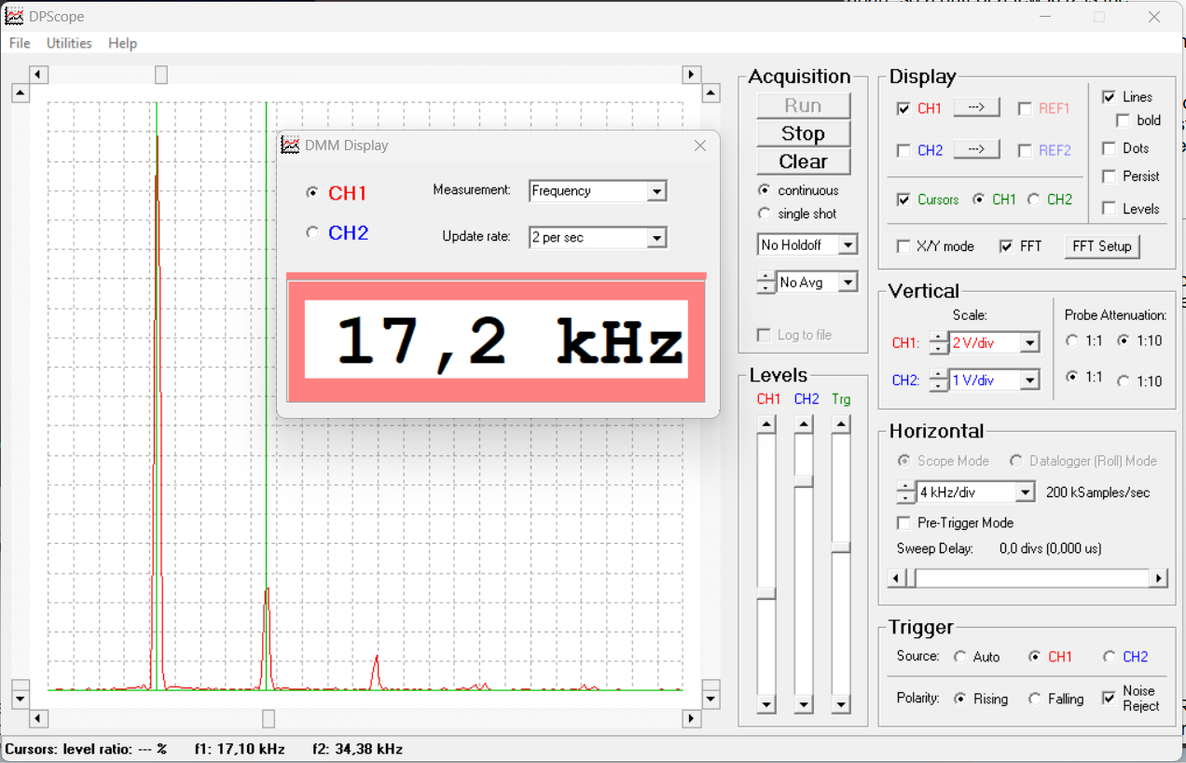The width and height of the screenshot is (1186, 763).
Task: Enable REF2 checkbox
Action: tap(1025, 150)
